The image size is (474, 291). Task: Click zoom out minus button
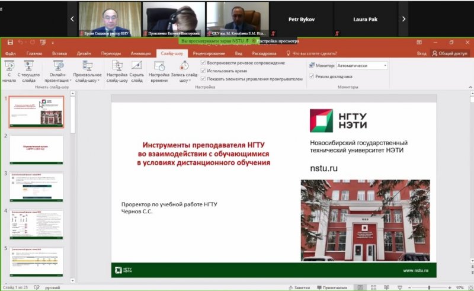[409, 287]
